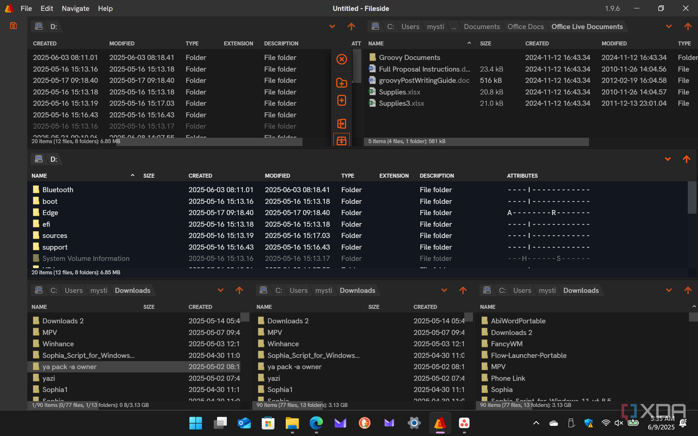Expand history dropdown in top-left D: pane
Screen dimensions: 698x436
[332, 27]
